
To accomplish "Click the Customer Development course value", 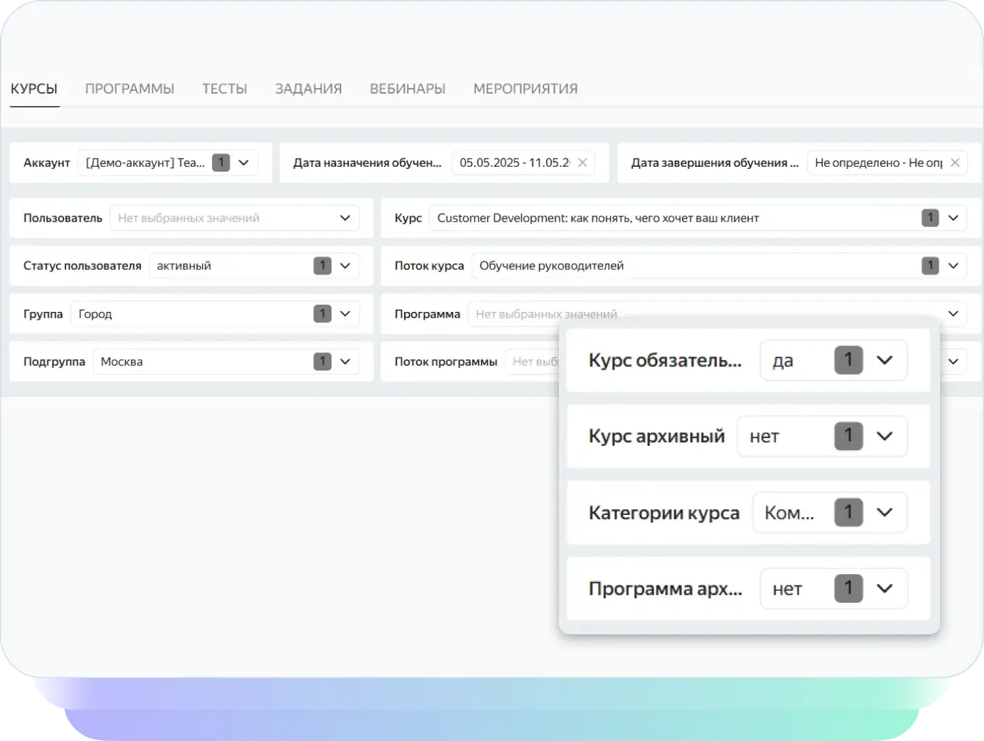I will click(598, 218).
